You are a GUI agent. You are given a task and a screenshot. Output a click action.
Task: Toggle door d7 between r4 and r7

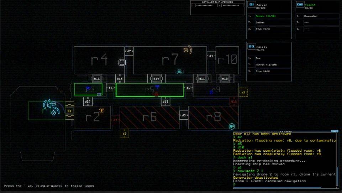(129, 51)
